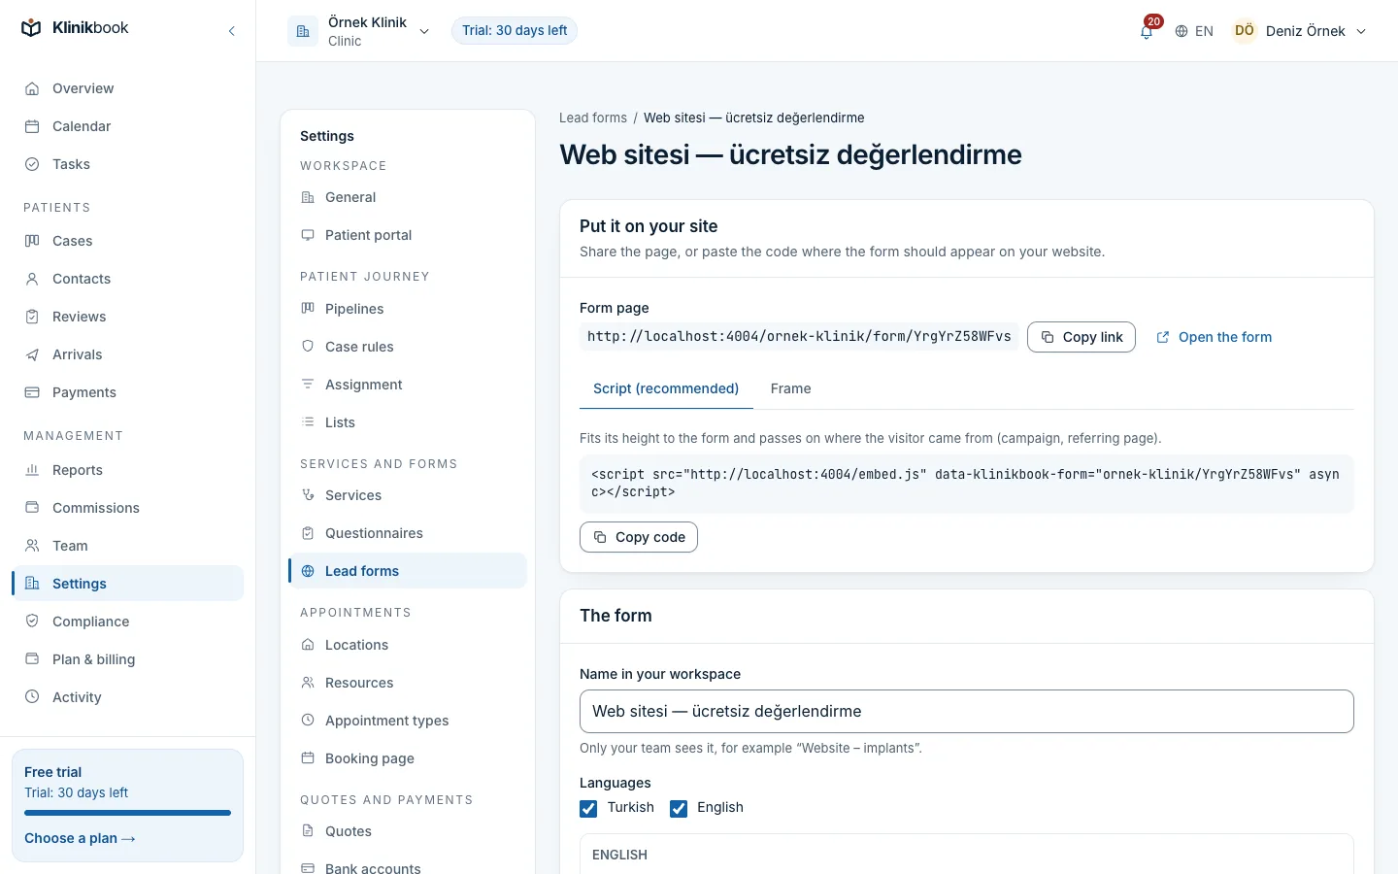Switch to the Frame tab
Viewport: 1398px width, 874px height.
tap(790, 388)
